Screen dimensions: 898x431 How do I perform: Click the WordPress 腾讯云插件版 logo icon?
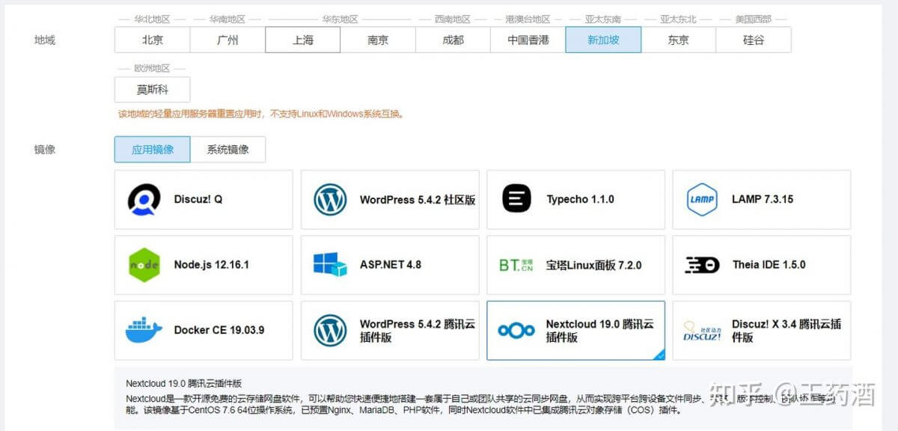pos(330,330)
